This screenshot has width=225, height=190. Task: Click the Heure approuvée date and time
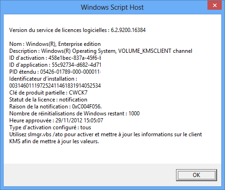[79, 120]
